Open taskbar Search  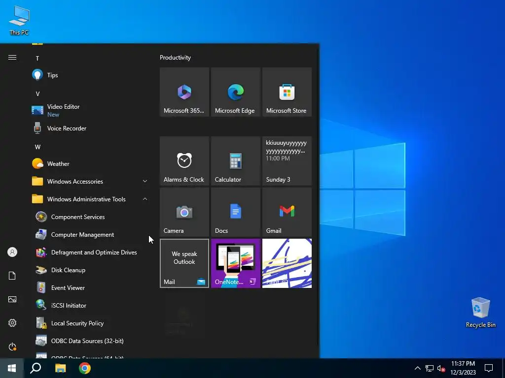pos(36,368)
